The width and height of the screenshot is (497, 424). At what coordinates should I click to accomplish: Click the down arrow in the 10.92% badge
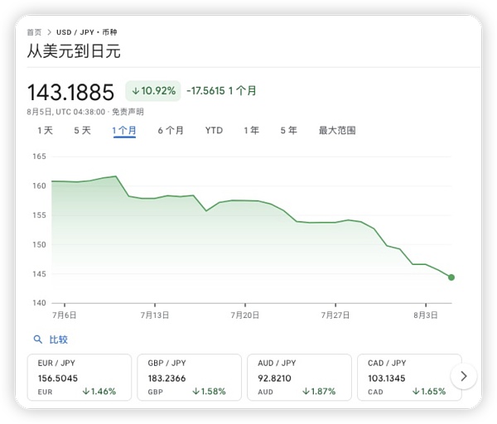pos(134,91)
